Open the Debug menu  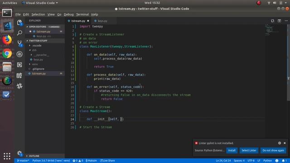[68, 14]
